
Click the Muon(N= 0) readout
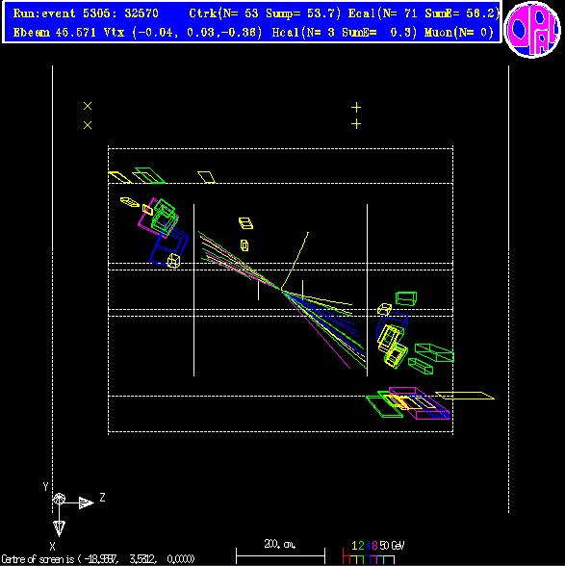(x=459, y=33)
